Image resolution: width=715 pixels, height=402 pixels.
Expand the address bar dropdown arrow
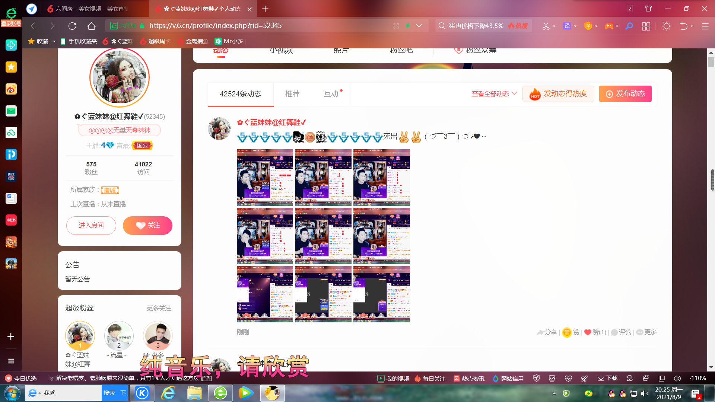click(419, 26)
